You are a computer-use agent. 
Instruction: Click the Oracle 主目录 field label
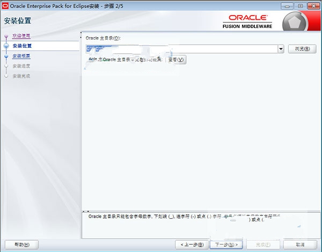[x=103, y=38]
